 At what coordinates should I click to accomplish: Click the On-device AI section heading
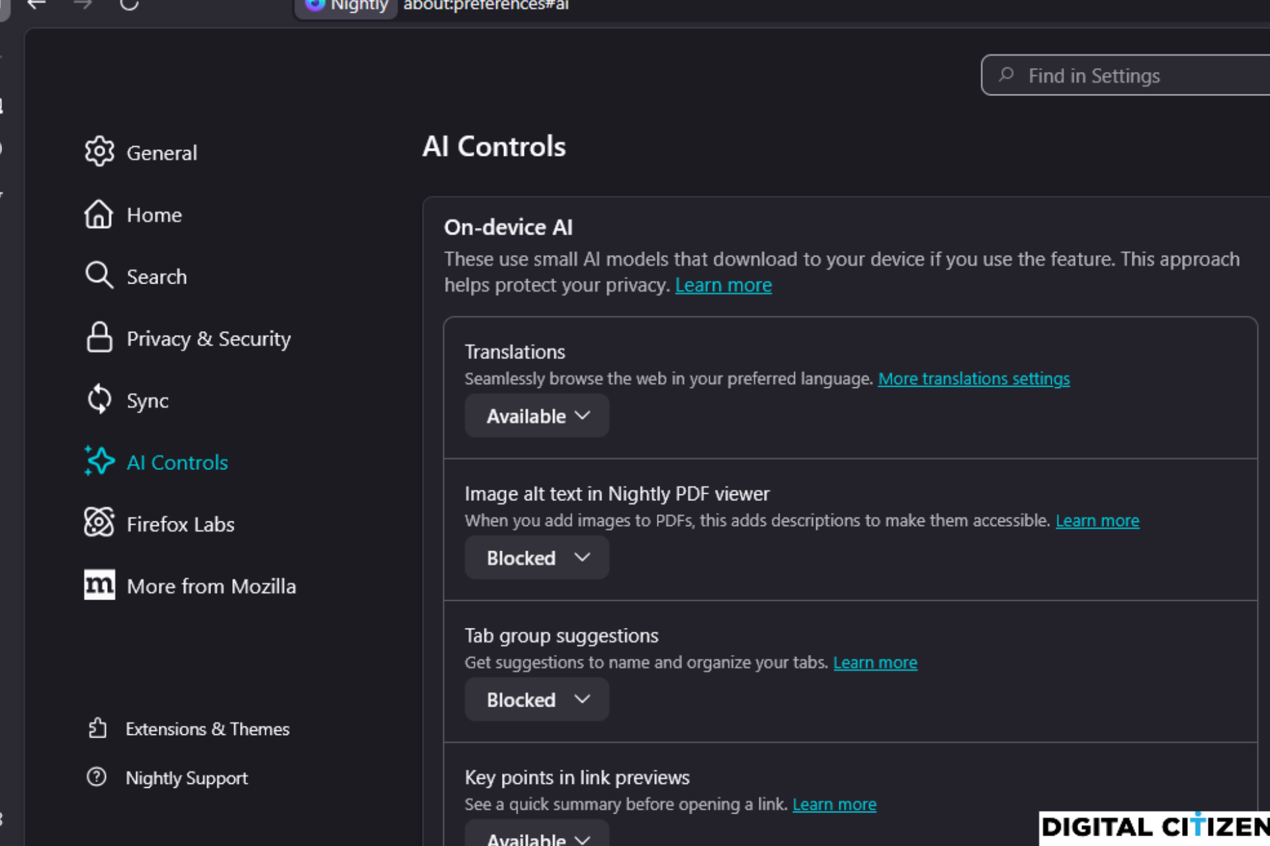point(509,227)
